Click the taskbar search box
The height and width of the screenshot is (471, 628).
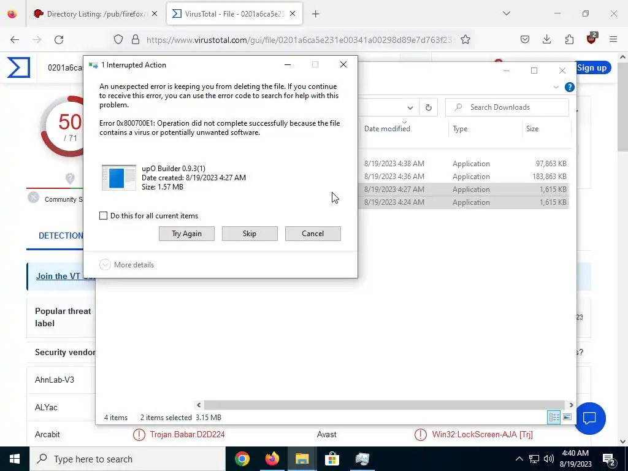(x=128, y=459)
